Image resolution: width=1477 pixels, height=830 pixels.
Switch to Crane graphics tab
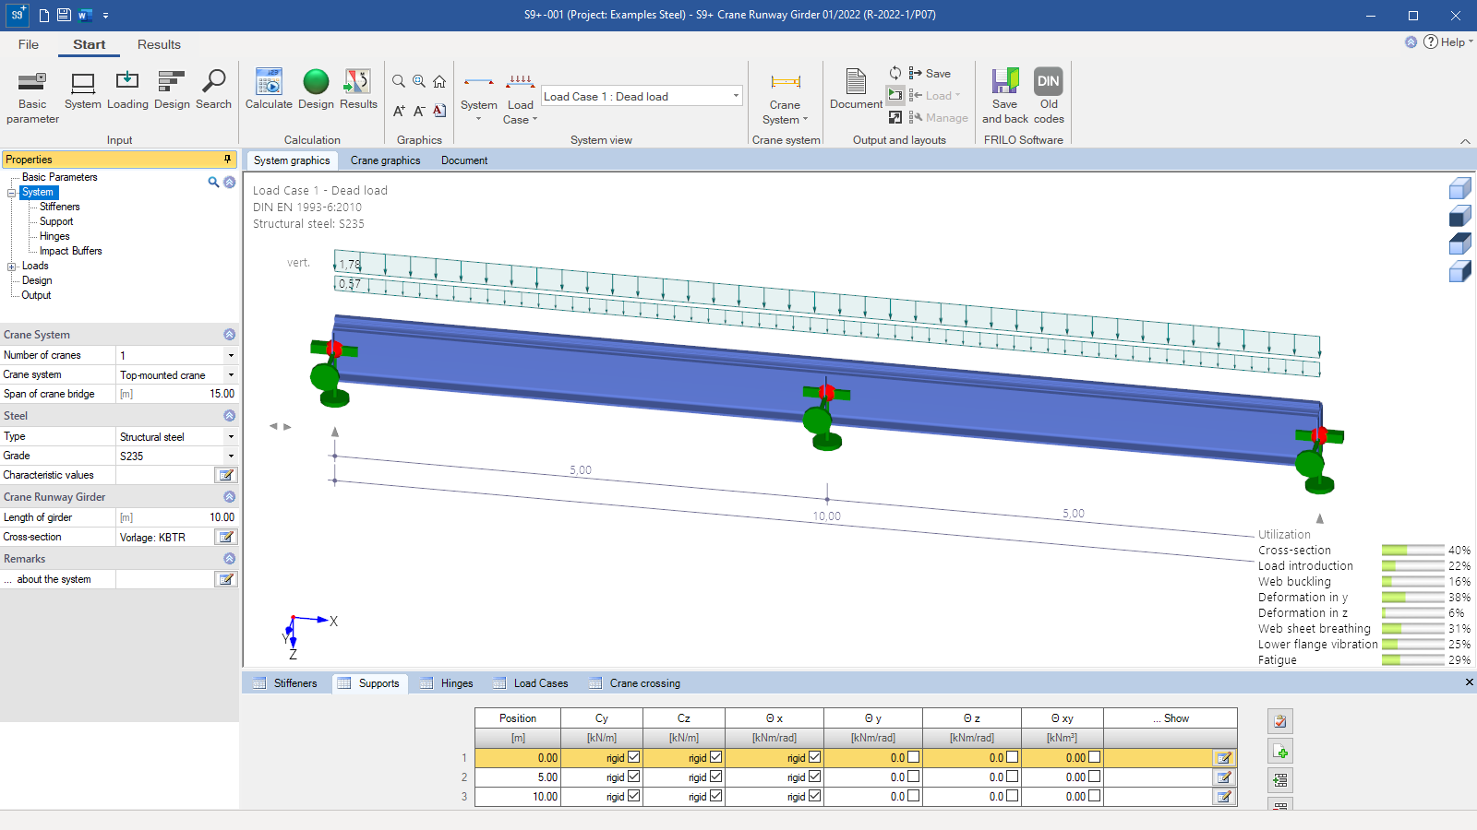[x=385, y=160]
